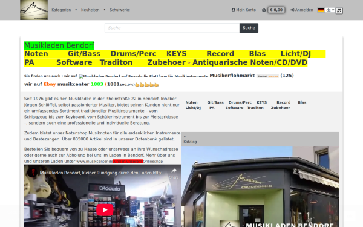Click small Record link in gray panel
Screen dimensions: 363x227
tap(283, 102)
